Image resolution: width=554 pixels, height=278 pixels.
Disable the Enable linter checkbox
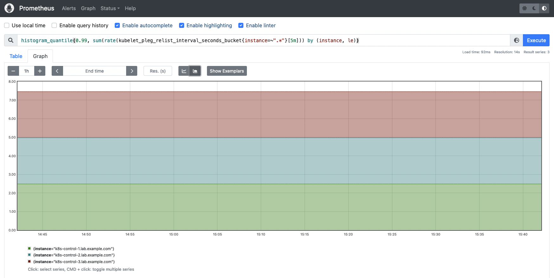point(241,25)
